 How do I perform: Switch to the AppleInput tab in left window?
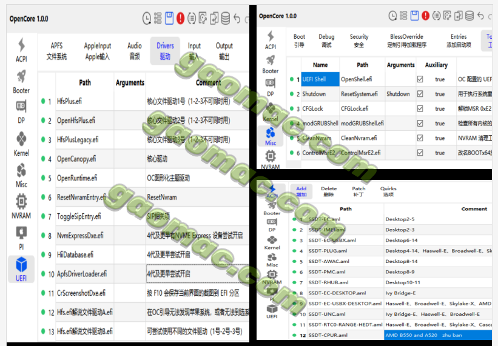click(x=98, y=51)
